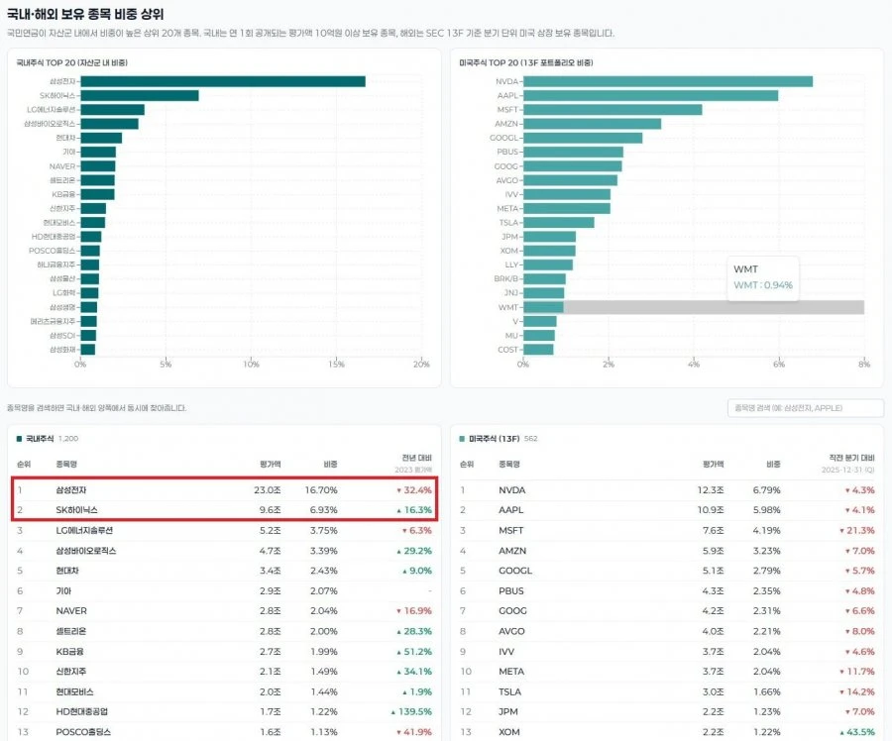Click the 직전 분기 대비 column header
The height and width of the screenshot is (741, 892).
tap(851, 458)
